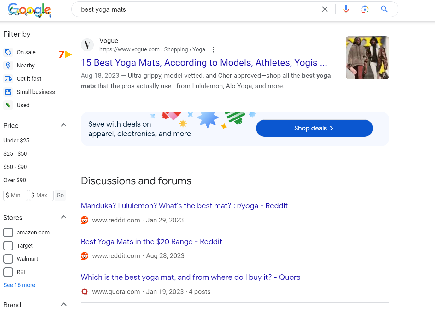Image resolution: width=435 pixels, height=310 pixels.
Task: Click the Get it fast truck icon
Action: (8, 79)
